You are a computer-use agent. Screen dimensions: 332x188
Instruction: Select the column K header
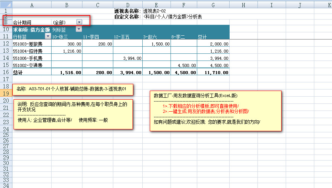(x=324, y=5)
